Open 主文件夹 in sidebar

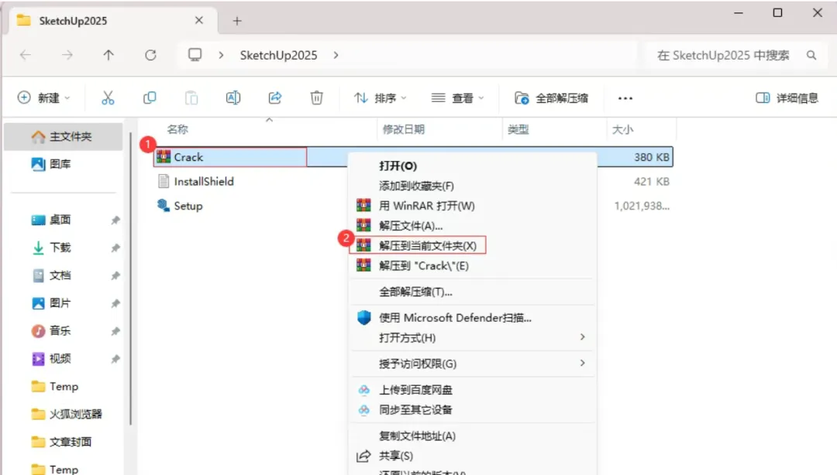click(63, 136)
